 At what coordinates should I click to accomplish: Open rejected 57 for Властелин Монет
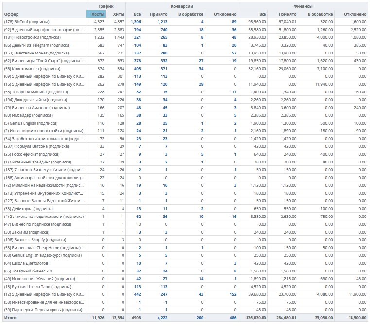click(234, 53)
